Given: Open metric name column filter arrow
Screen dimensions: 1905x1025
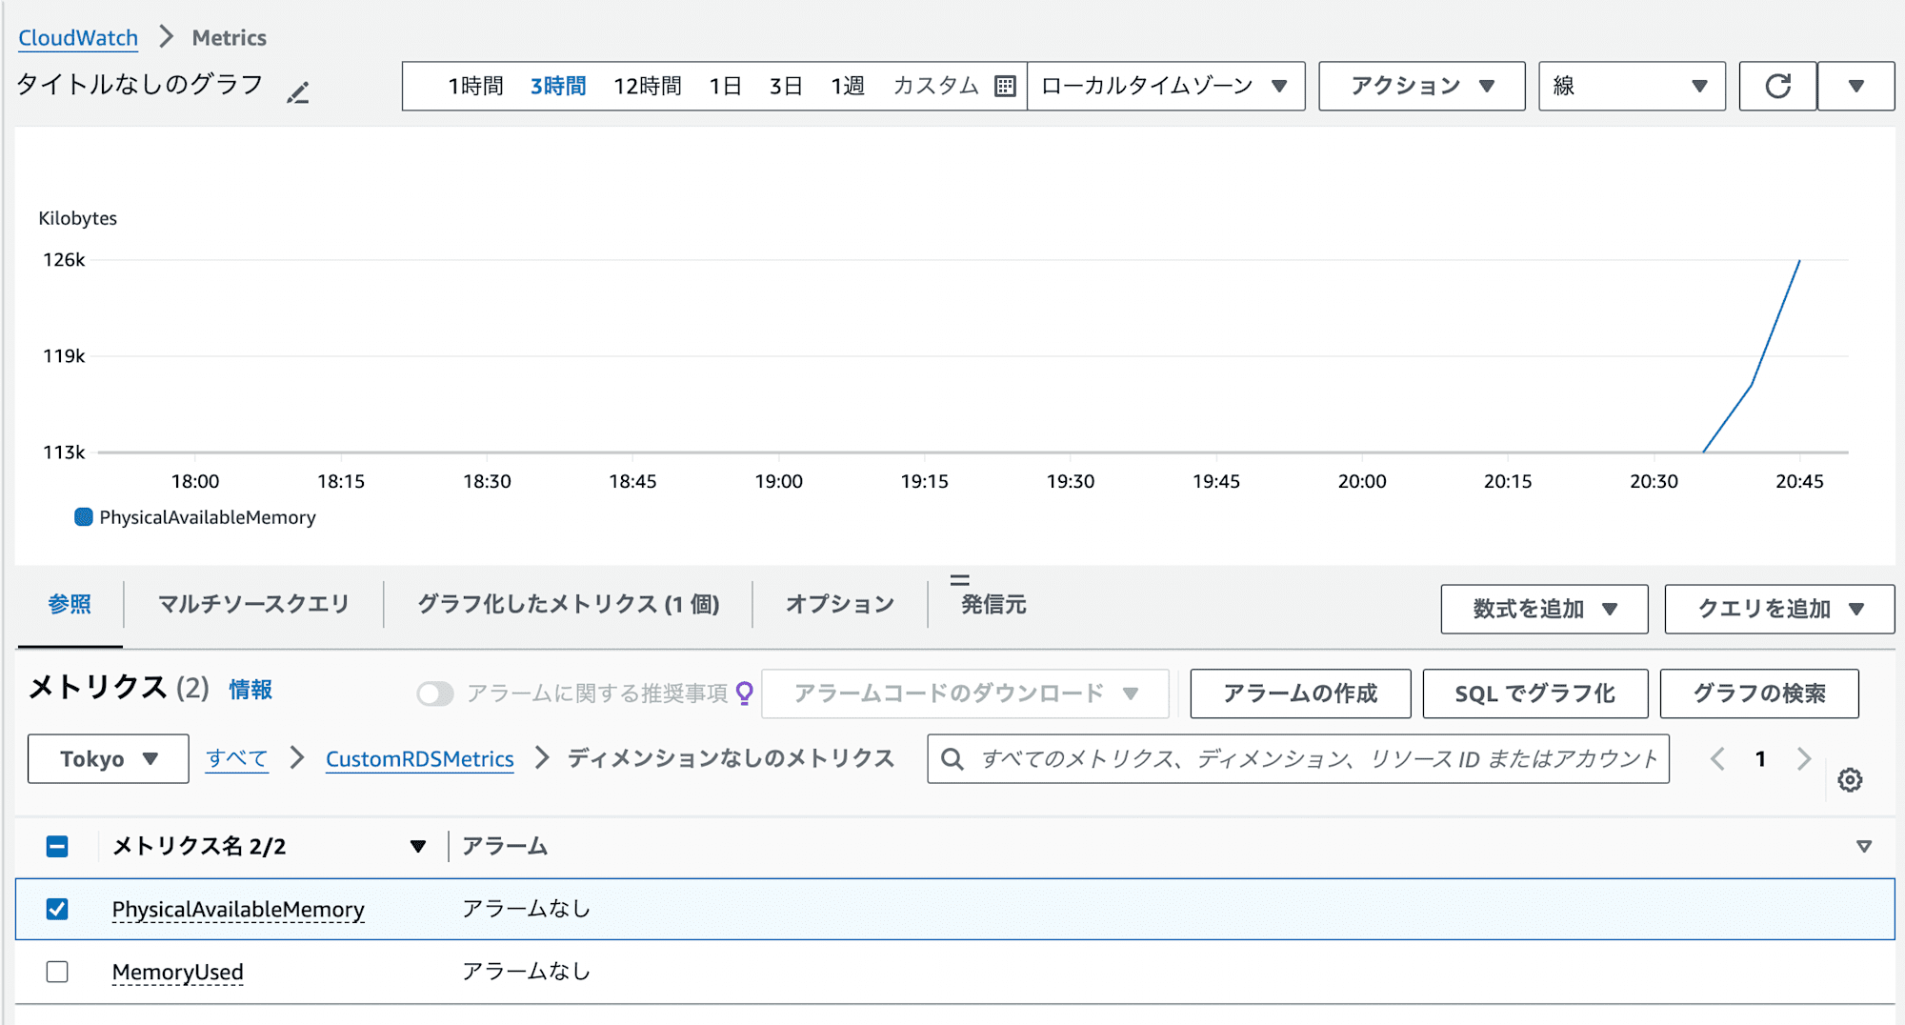Looking at the screenshot, I should tap(417, 846).
